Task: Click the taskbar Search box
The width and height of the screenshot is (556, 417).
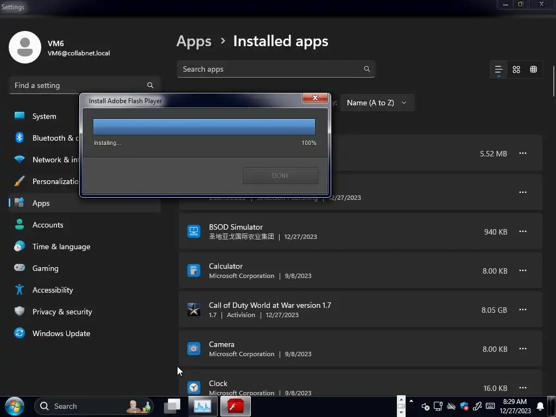Action: pos(94,406)
